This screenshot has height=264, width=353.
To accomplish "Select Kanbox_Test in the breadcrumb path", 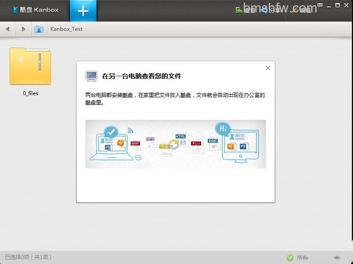I will tap(66, 29).
